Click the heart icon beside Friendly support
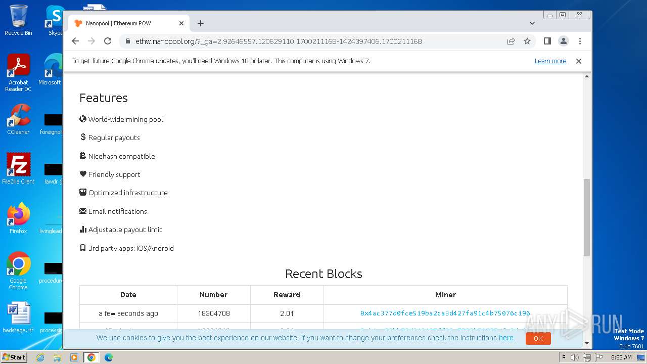This screenshot has height=364, width=647. pos(83,174)
